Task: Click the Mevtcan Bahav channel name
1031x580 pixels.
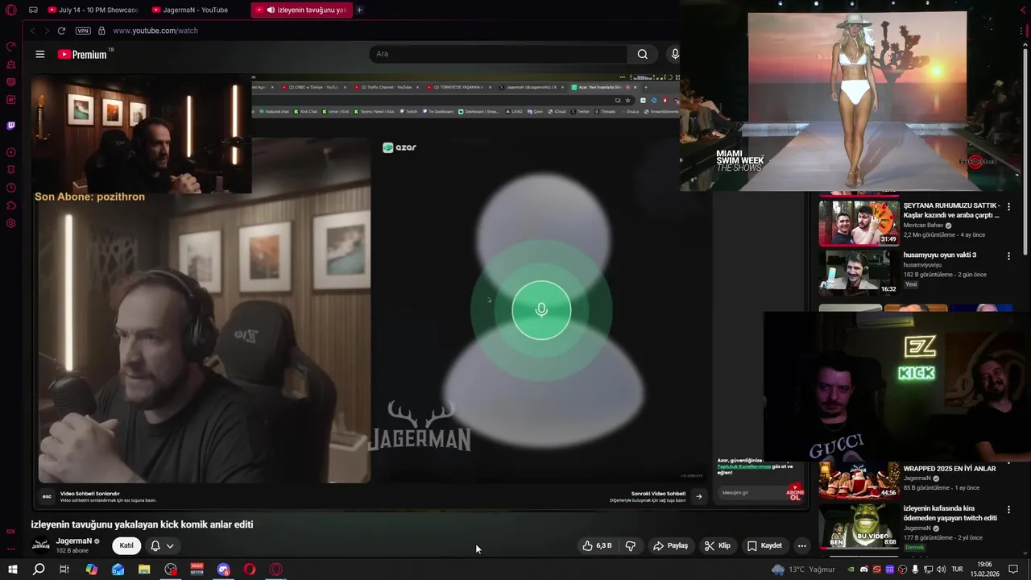Action: [x=923, y=226]
